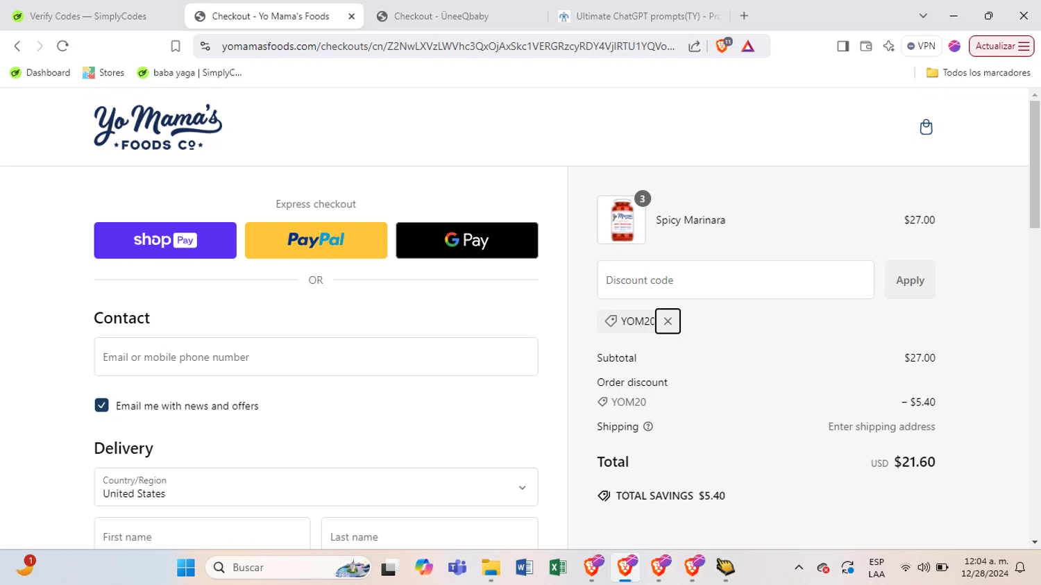Image resolution: width=1041 pixels, height=585 pixels.
Task: Click the Last name input field
Action: 430,534
